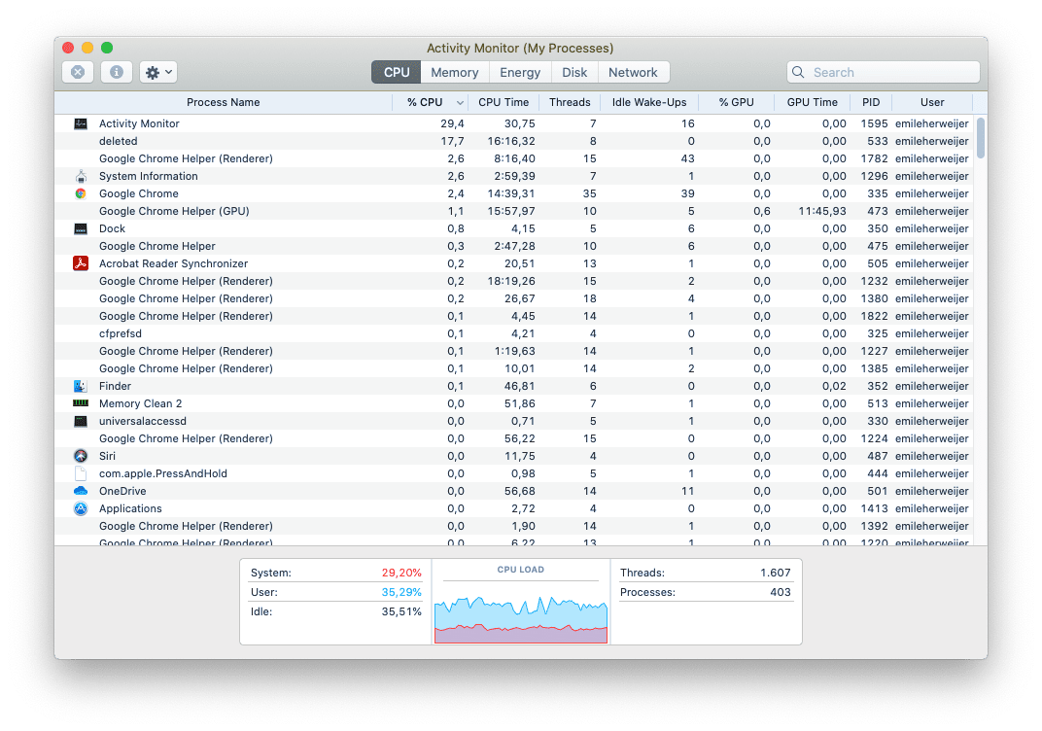Click the universalaccessd process icon
Screen dimensions: 1042x731
(81, 421)
